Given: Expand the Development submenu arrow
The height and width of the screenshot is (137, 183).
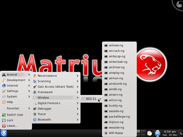Looking at the screenshot, I should [x=29, y=80].
